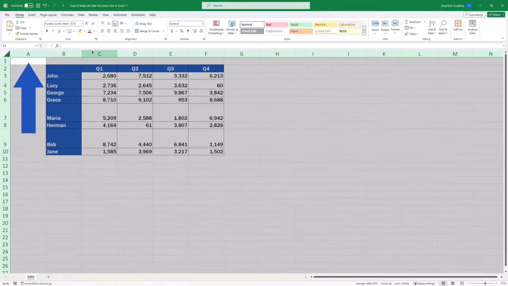Toggle Wrap Text option
Viewport: 508px width, 286px height.
pos(144,24)
